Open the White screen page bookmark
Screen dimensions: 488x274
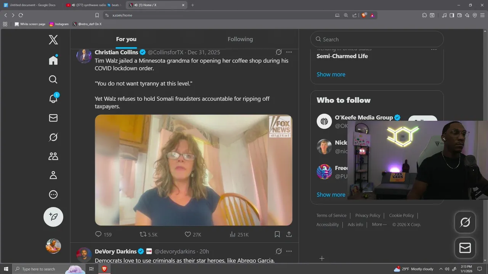(x=30, y=24)
